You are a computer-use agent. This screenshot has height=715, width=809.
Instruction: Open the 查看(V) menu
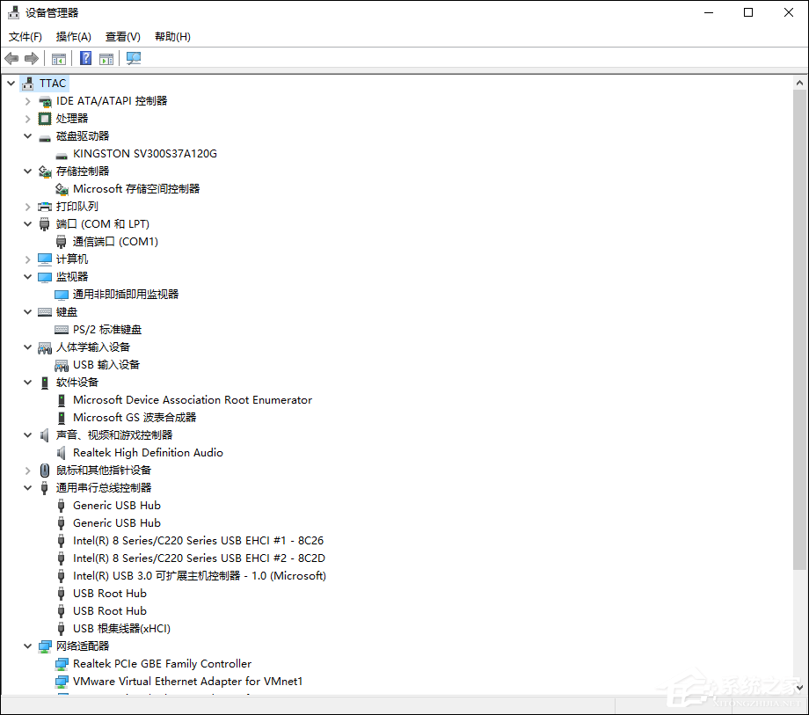[122, 36]
